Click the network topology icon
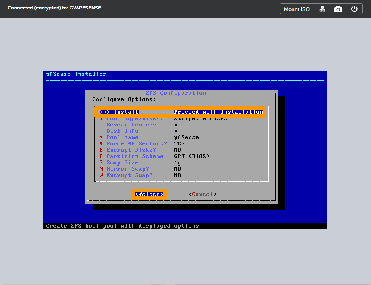 pyautogui.click(x=322, y=8)
